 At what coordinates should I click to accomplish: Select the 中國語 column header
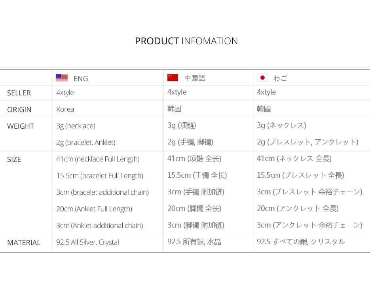[x=195, y=78]
